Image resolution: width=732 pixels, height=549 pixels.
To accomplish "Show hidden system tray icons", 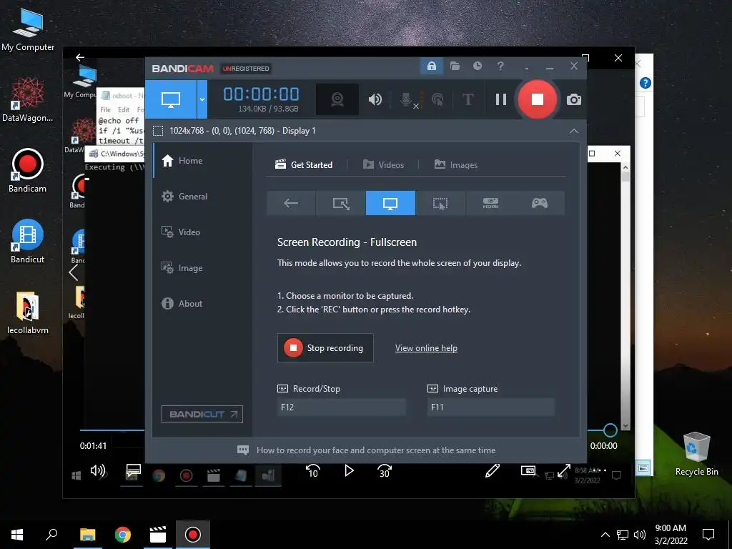I will (x=605, y=535).
